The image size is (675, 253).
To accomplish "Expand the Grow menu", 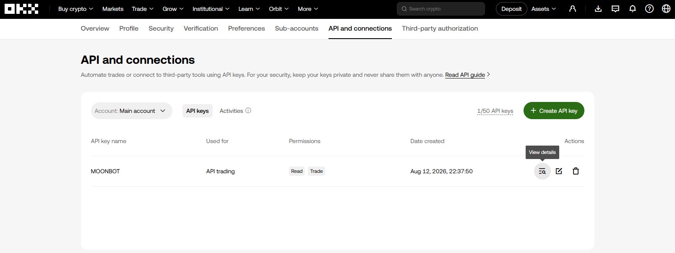I will pyautogui.click(x=173, y=9).
